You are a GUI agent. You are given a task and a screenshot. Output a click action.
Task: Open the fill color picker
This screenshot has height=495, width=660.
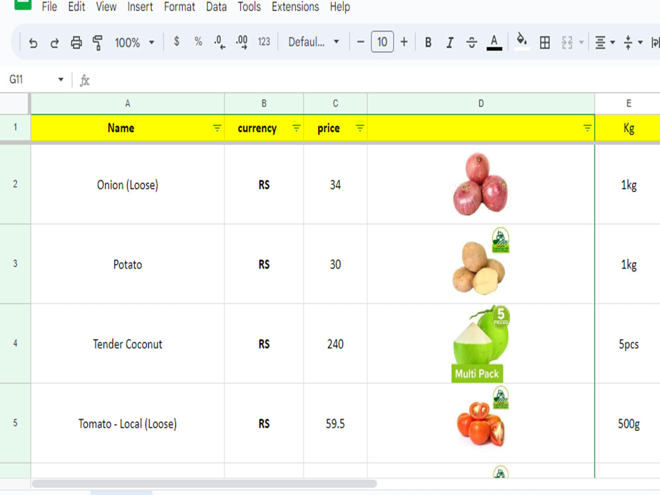tap(522, 41)
